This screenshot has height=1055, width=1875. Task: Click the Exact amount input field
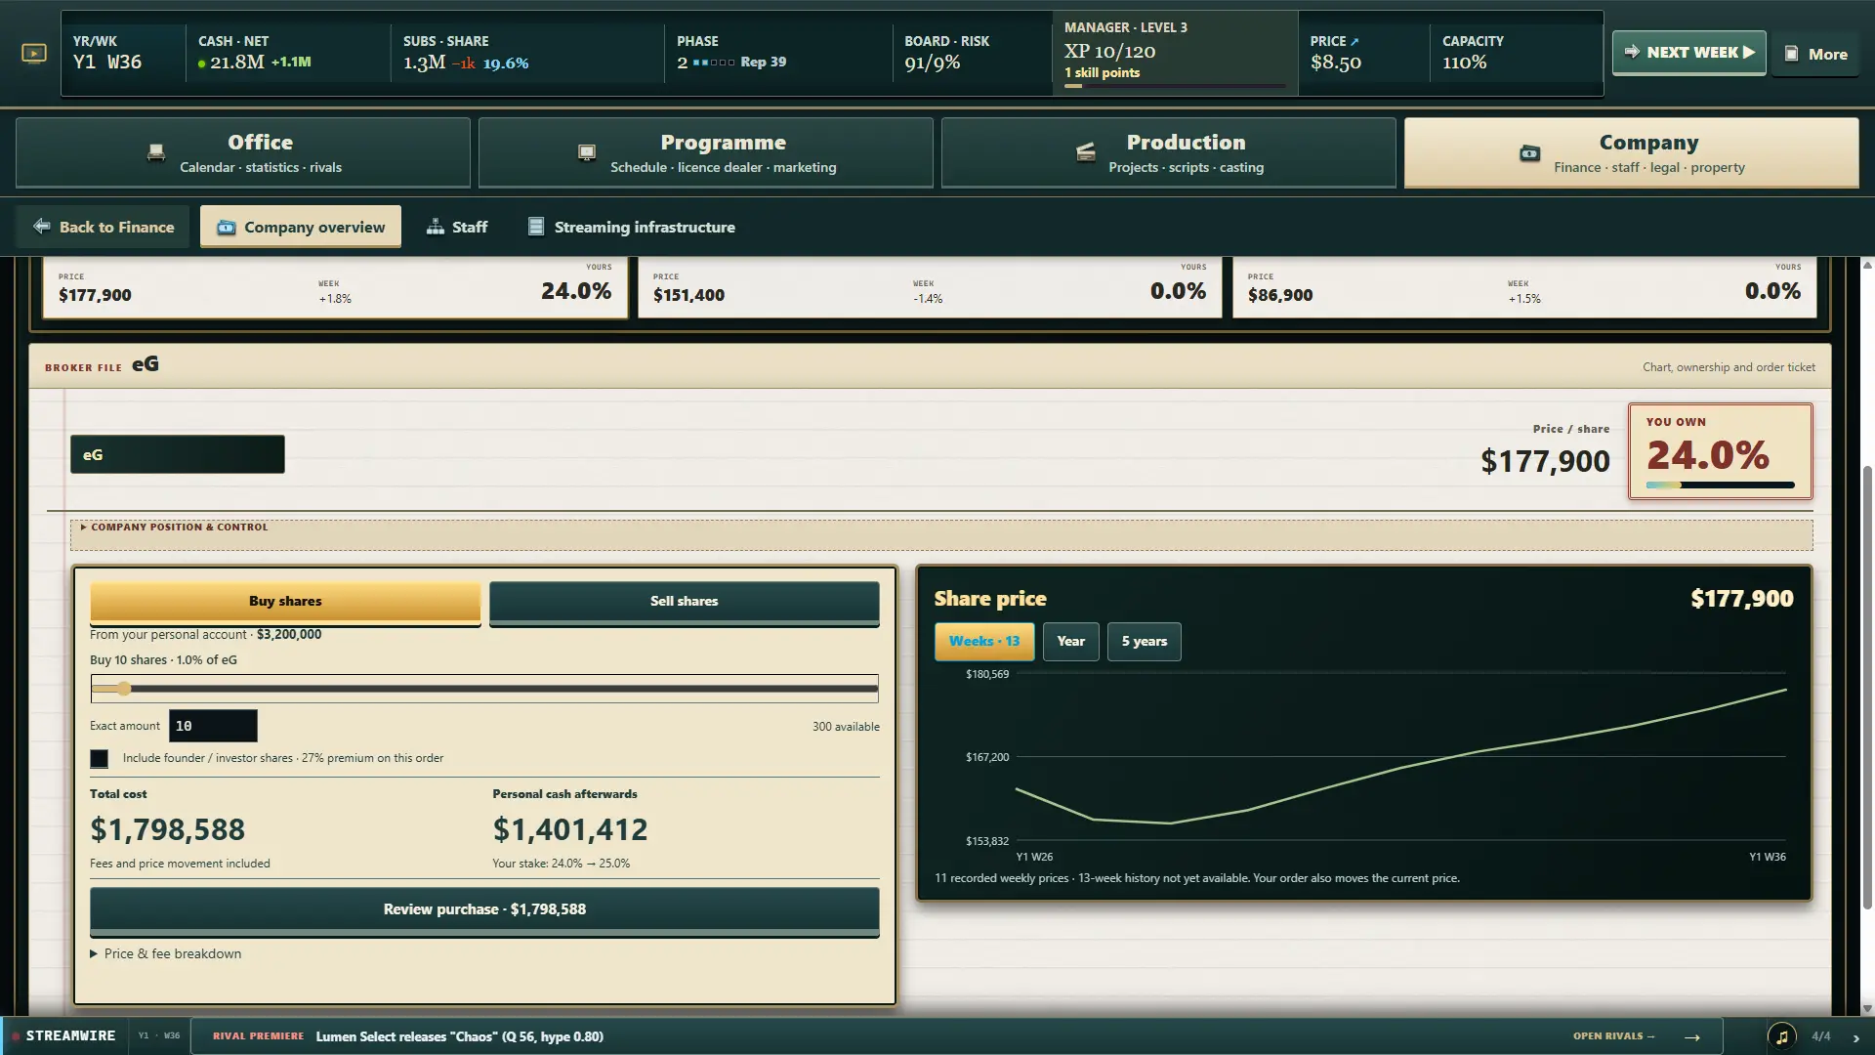click(213, 726)
